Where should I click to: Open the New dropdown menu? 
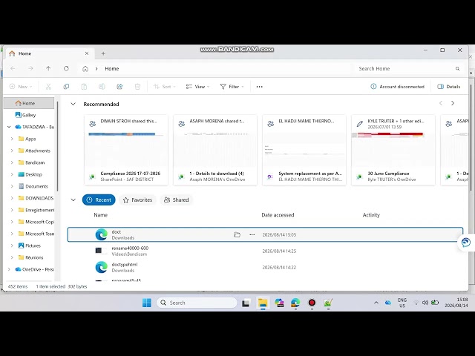[21, 87]
